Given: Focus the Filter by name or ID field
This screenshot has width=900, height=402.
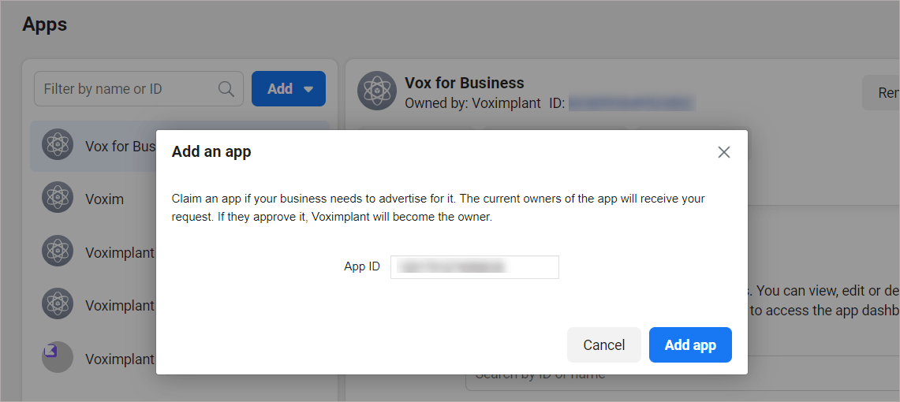Looking at the screenshot, I should (x=139, y=89).
